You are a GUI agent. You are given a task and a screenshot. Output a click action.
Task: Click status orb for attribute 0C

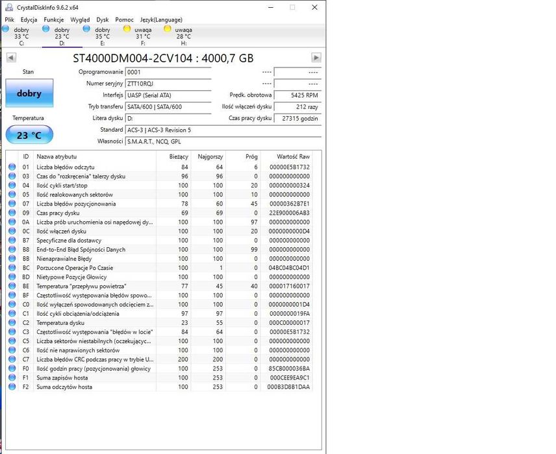click(x=12, y=232)
